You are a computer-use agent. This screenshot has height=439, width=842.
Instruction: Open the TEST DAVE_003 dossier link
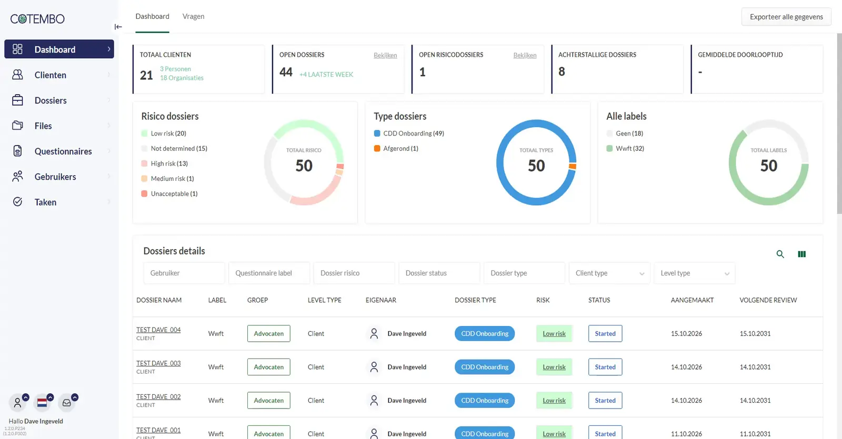click(x=158, y=363)
